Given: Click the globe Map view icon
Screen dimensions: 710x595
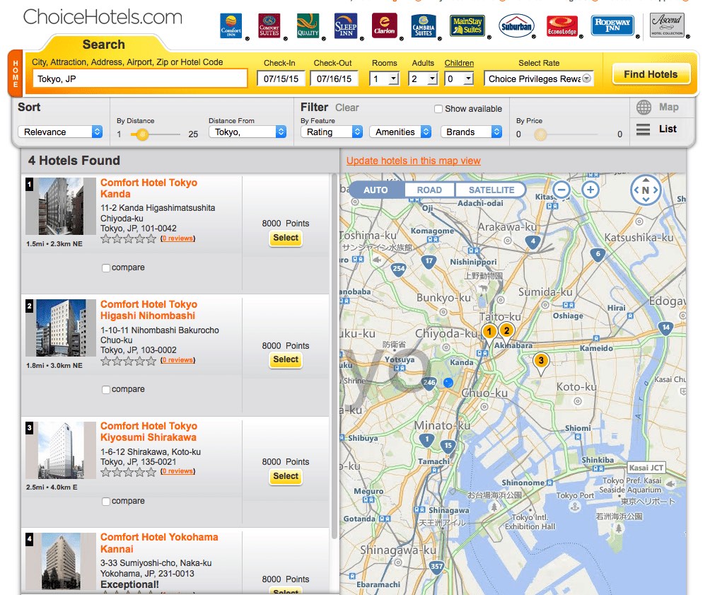Looking at the screenshot, I should point(644,108).
